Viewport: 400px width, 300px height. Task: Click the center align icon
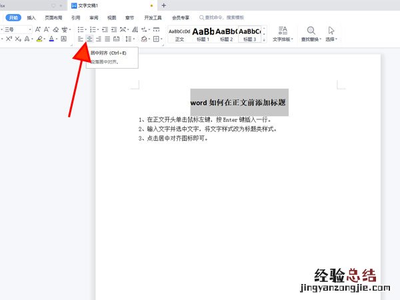click(x=90, y=39)
